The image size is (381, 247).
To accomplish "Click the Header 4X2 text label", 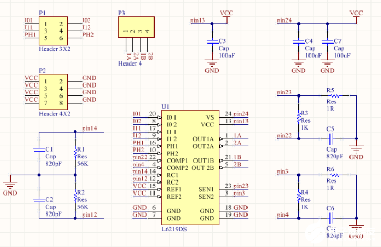I will point(55,114).
